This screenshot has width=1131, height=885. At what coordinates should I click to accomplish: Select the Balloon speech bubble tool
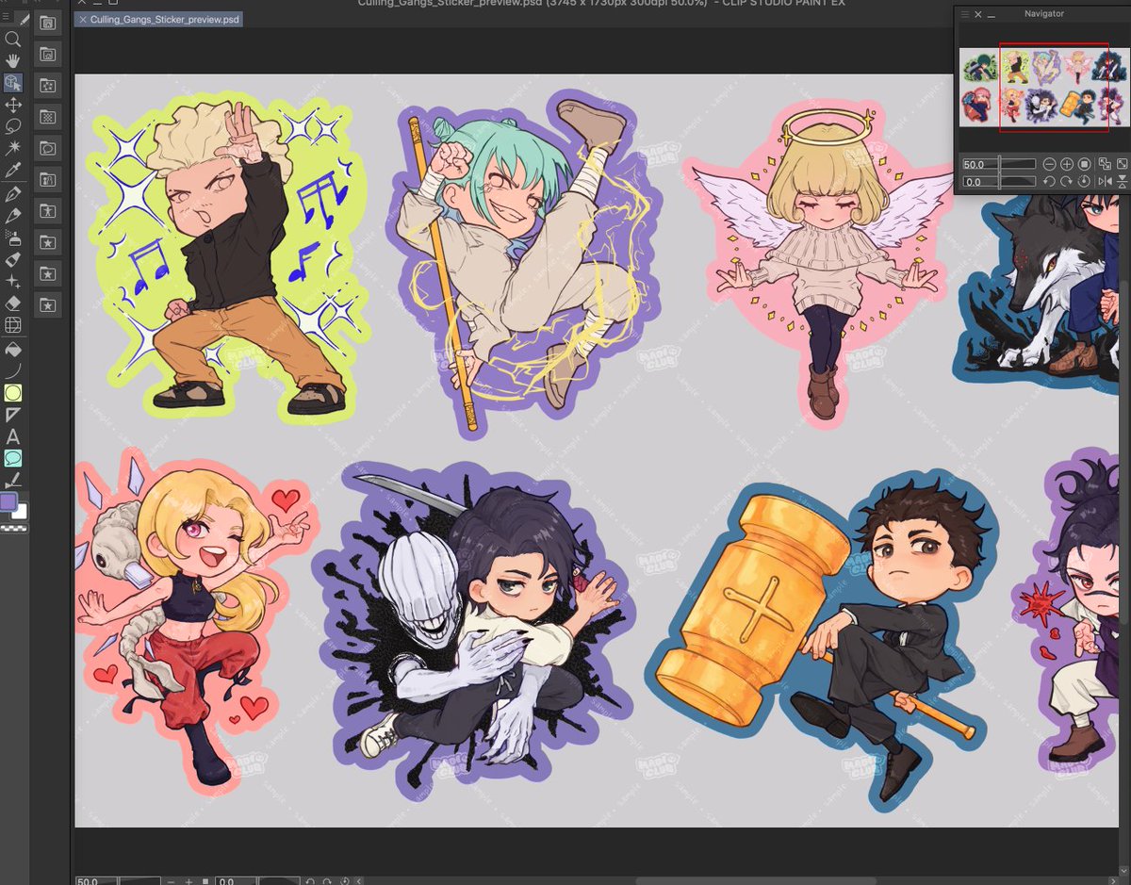(12, 458)
